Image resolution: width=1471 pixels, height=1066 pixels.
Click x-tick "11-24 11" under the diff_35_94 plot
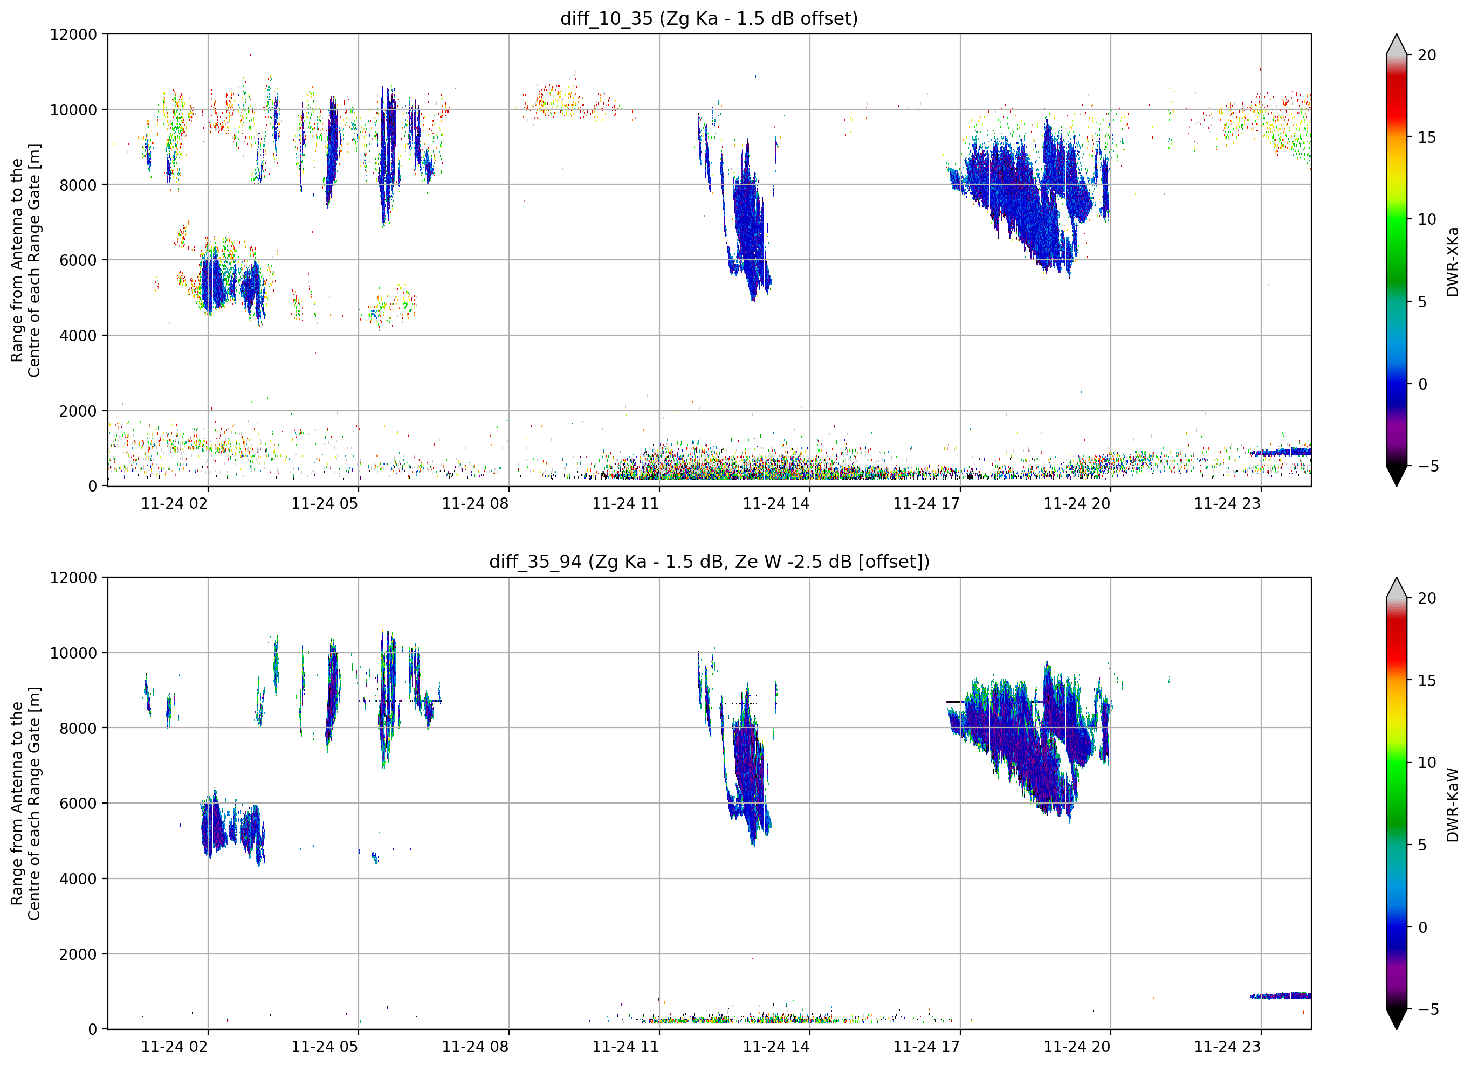pos(626,1047)
